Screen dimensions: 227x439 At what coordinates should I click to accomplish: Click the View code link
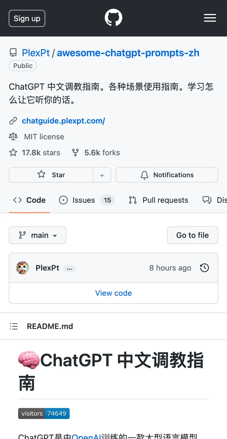point(113,293)
